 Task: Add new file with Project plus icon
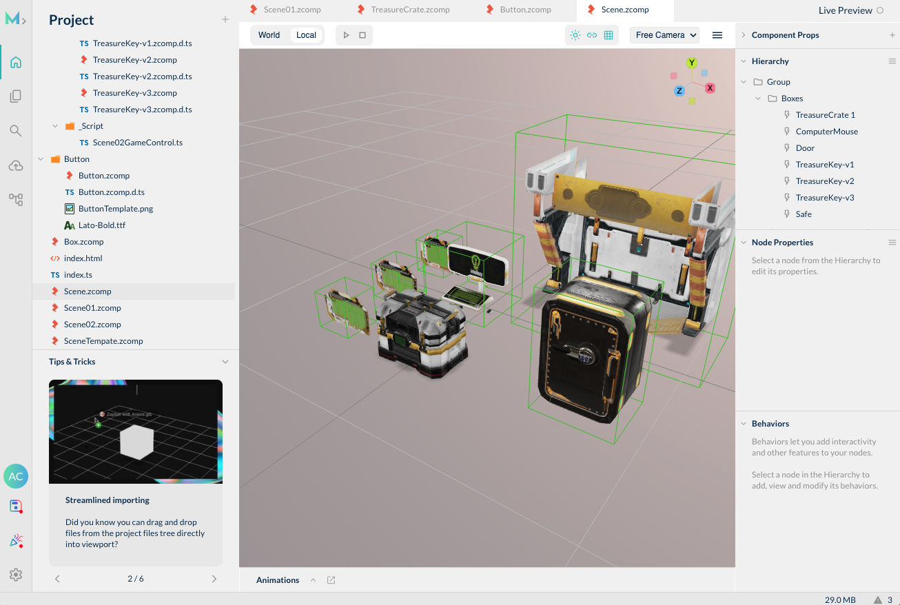point(225,19)
